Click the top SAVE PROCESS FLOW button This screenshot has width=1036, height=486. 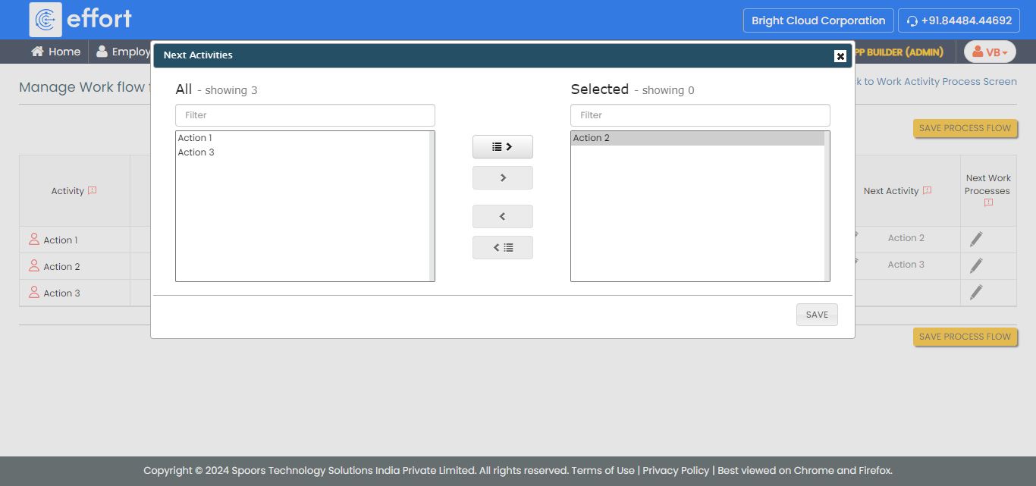click(x=965, y=128)
